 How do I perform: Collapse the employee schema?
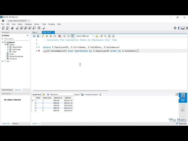point(3,42)
